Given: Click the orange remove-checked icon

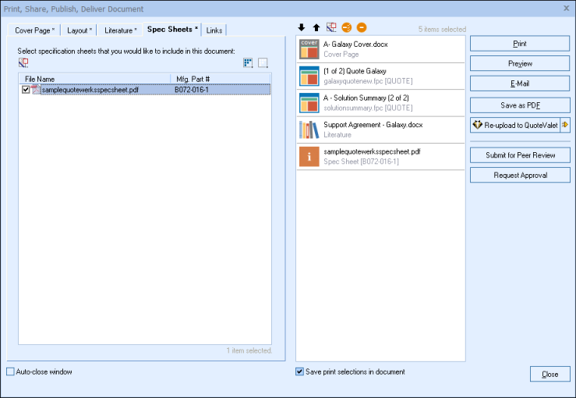Looking at the screenshot, I should tap(347, 27).
